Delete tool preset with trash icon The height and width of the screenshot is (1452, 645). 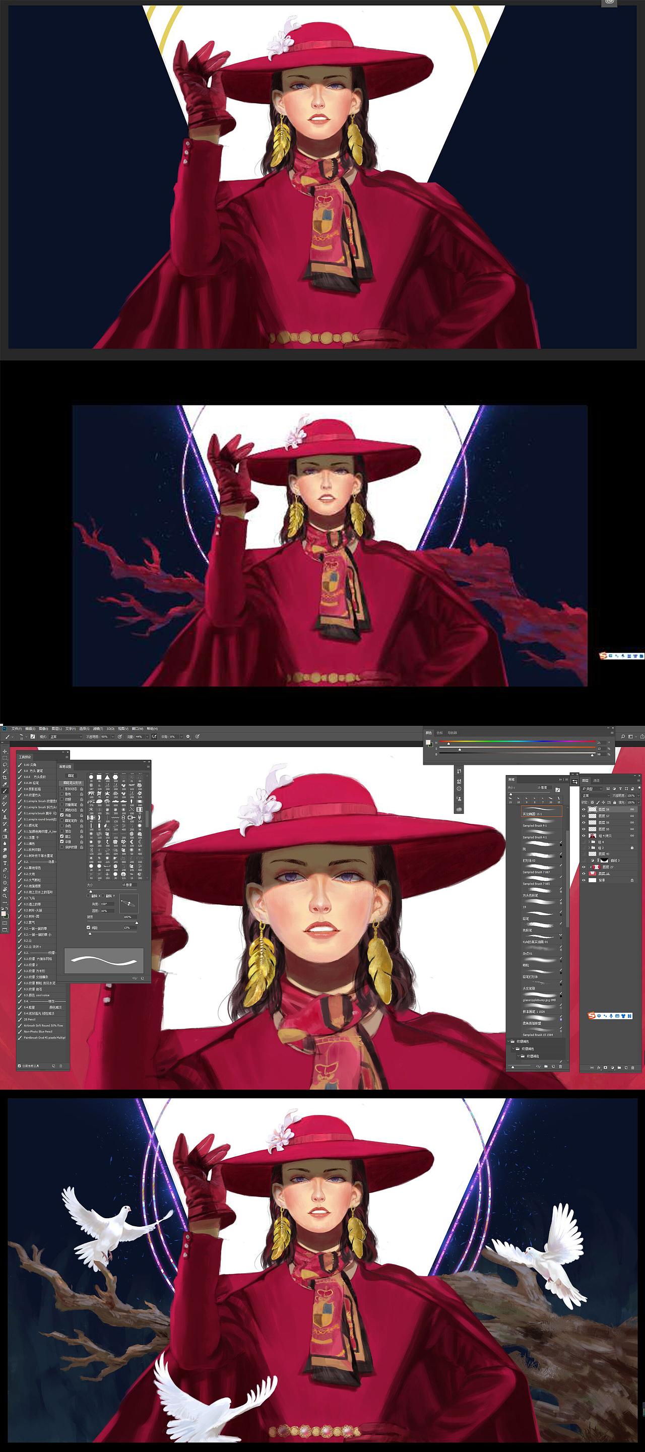tap(61, 1066)
